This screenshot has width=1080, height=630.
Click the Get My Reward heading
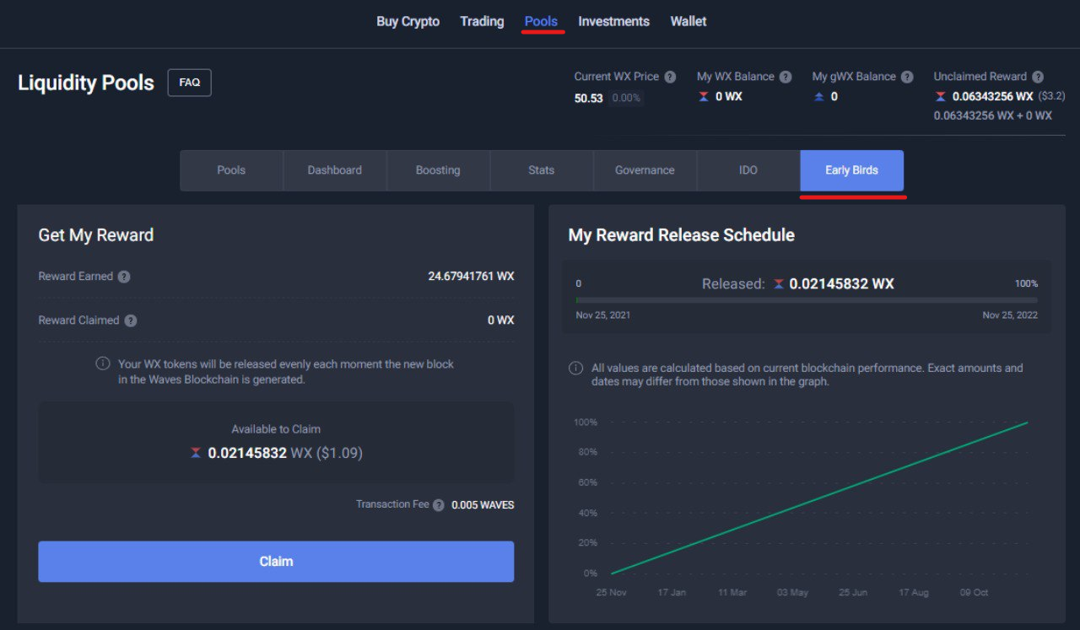click(x=96, y=236)
